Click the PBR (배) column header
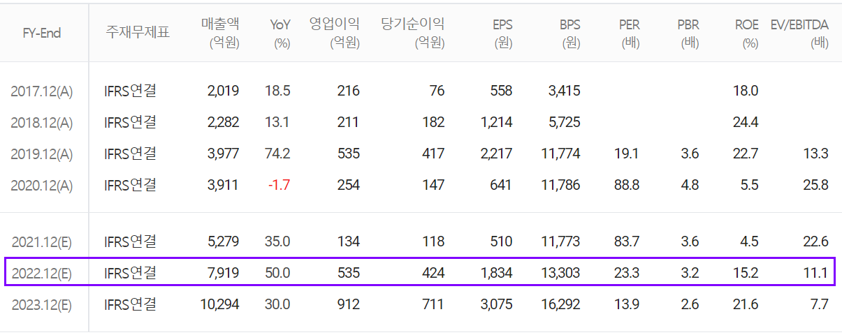This screenshot has height=335, width=842. click(688, 33)
